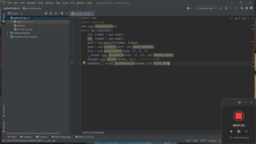The width and height of the screenshot is (256, 144).
Task: Run the security cam configuration
Action: [x=221, y=8]
